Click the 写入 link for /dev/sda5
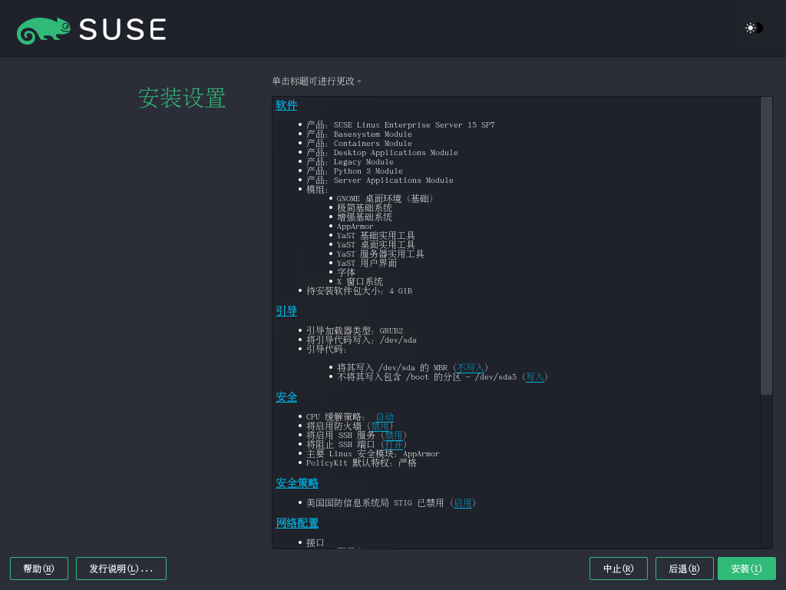Viewport: 786px width, 590px height. (x=535, y=376)
